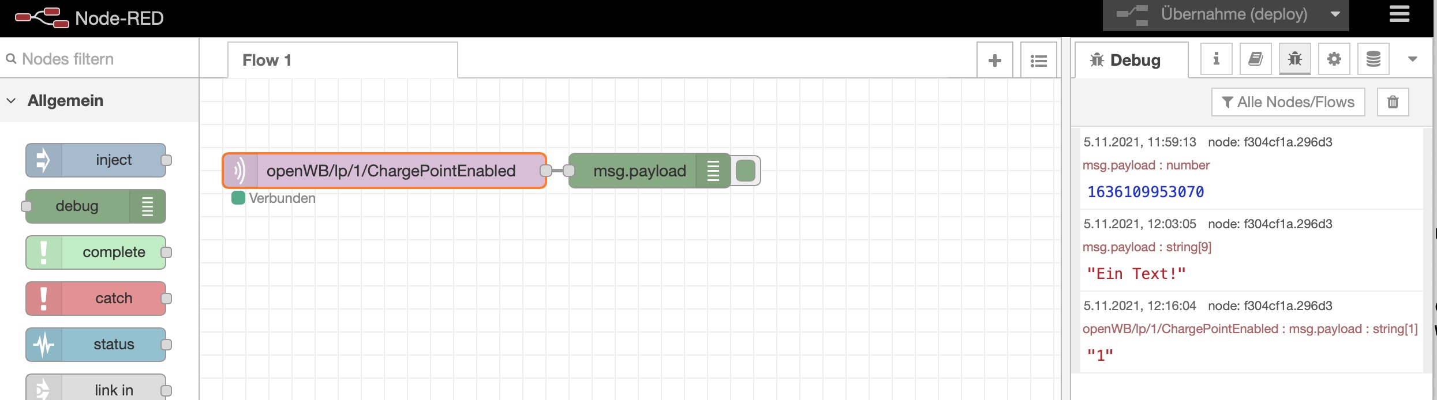Viewport: 1437px width, 400px height.
Task: Click the msg.payload node input port
Action: (x=569, y=171)
